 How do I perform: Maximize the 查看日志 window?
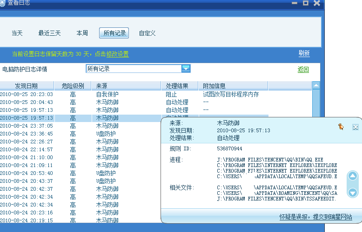[305, 3]
